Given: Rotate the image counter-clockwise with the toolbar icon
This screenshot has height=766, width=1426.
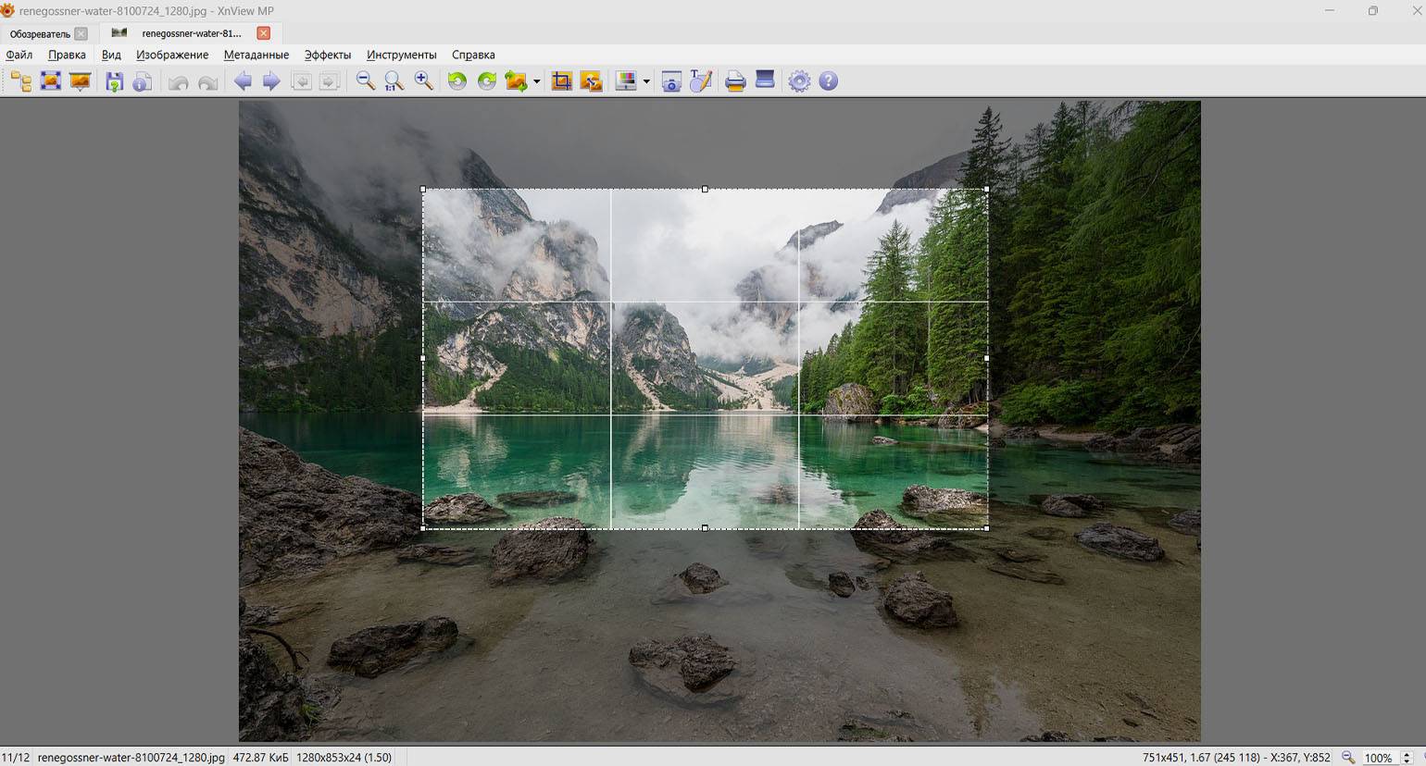Looking at the screenshot, I should (457, 81).
